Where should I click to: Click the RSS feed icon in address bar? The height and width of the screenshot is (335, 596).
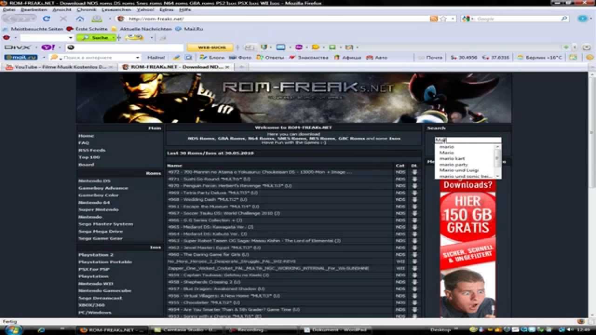[433, 19]
